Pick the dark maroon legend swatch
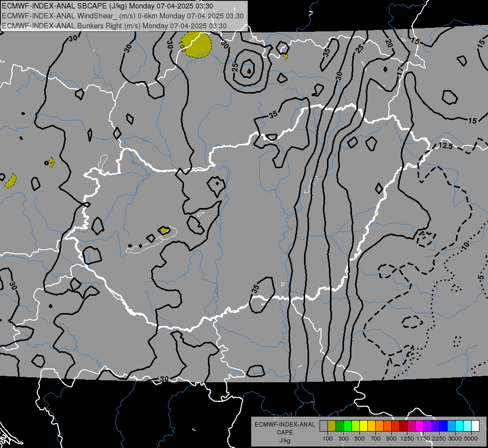 click(x=403, y=426)
